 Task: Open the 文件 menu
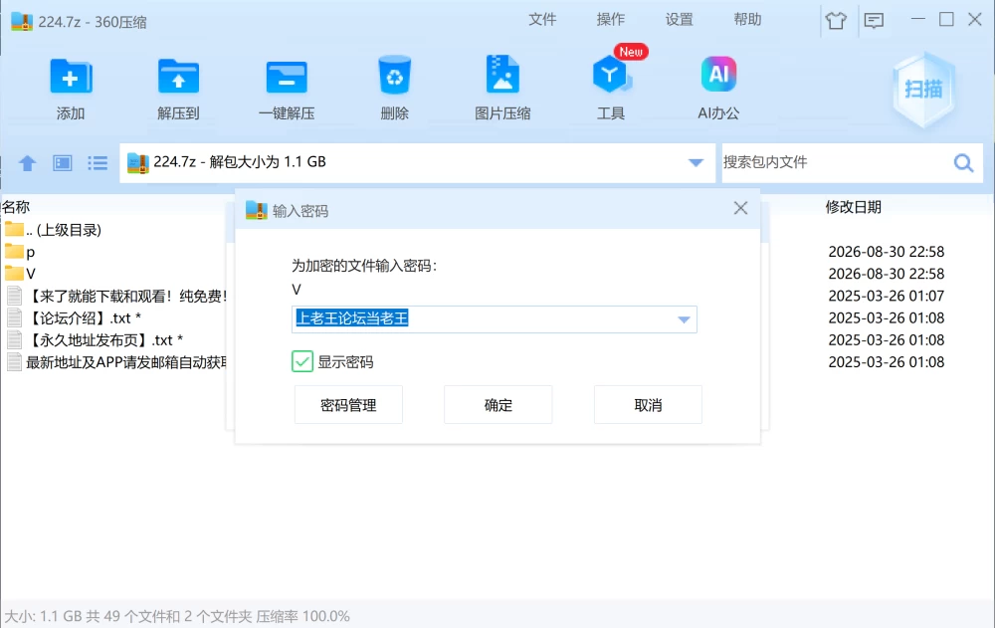542,20
